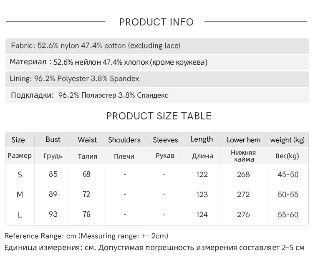Select the size S row label
313x263 pixels.
pos(20,174)
